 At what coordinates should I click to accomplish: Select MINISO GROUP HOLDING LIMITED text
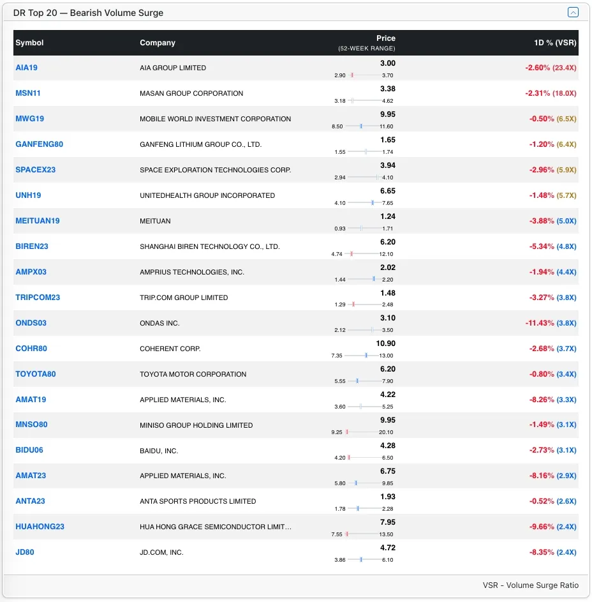point(196,425)
